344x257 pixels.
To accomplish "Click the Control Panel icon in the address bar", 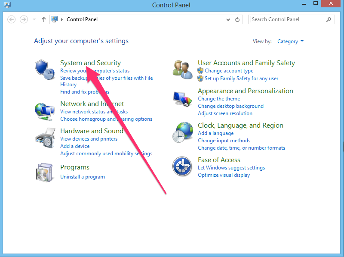I will pos(54,19).
